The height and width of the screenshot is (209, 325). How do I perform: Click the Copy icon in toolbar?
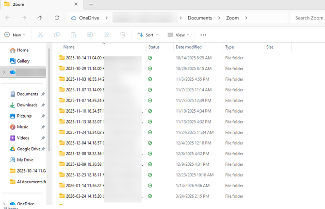(x=57, y=35)
